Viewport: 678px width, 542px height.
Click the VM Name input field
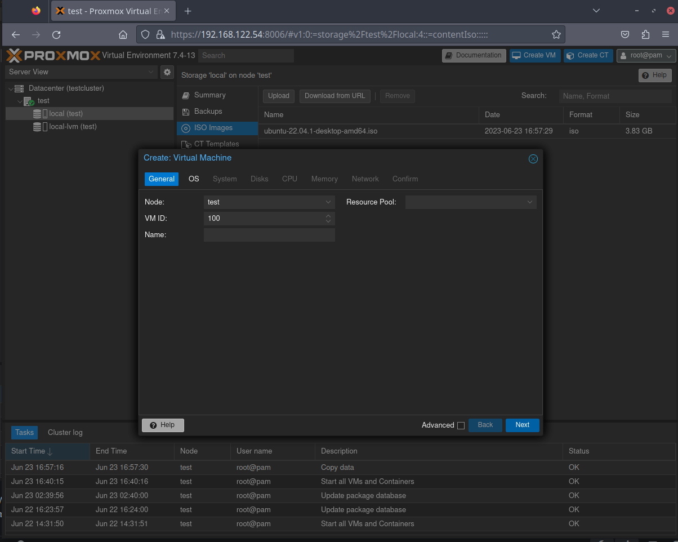[x=269, y=235]
